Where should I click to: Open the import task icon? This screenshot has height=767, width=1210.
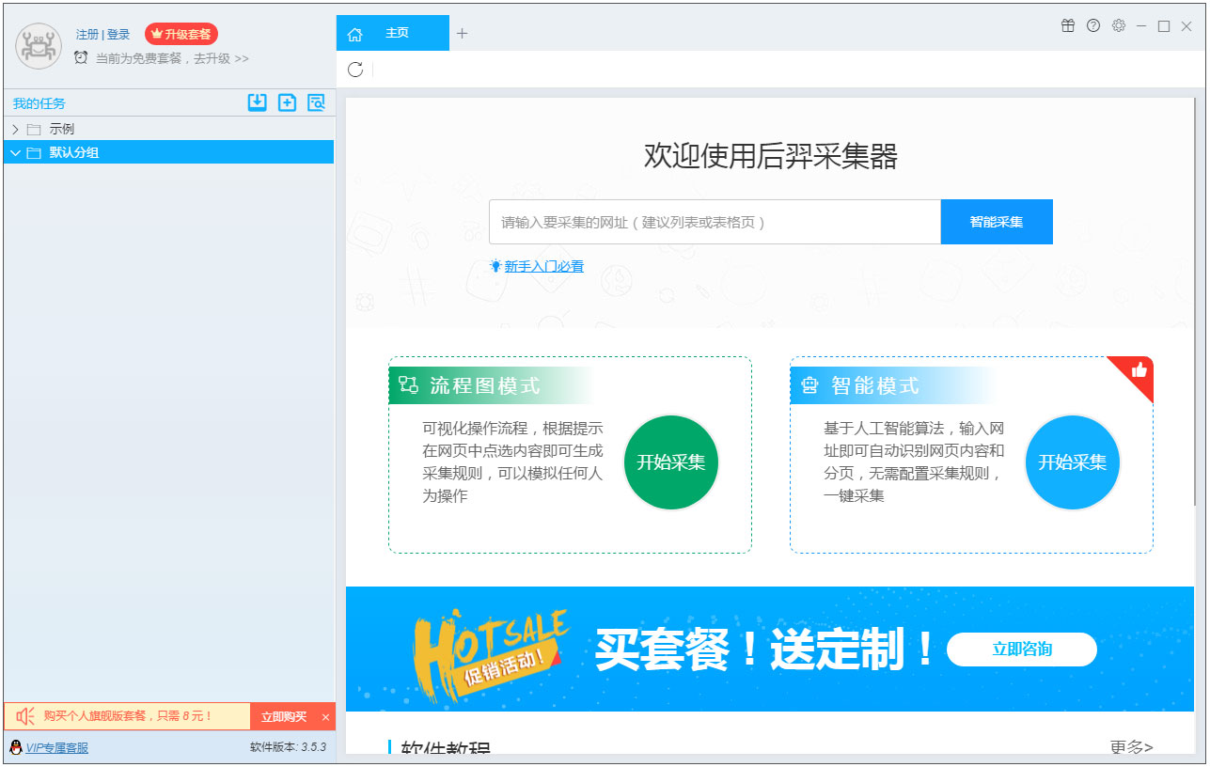(x=257, y=102)
